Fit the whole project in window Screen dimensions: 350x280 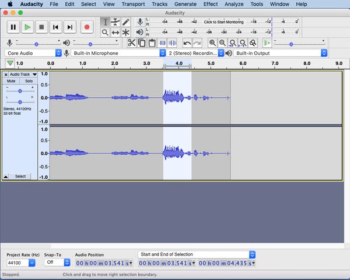click(x=243, y=42)
